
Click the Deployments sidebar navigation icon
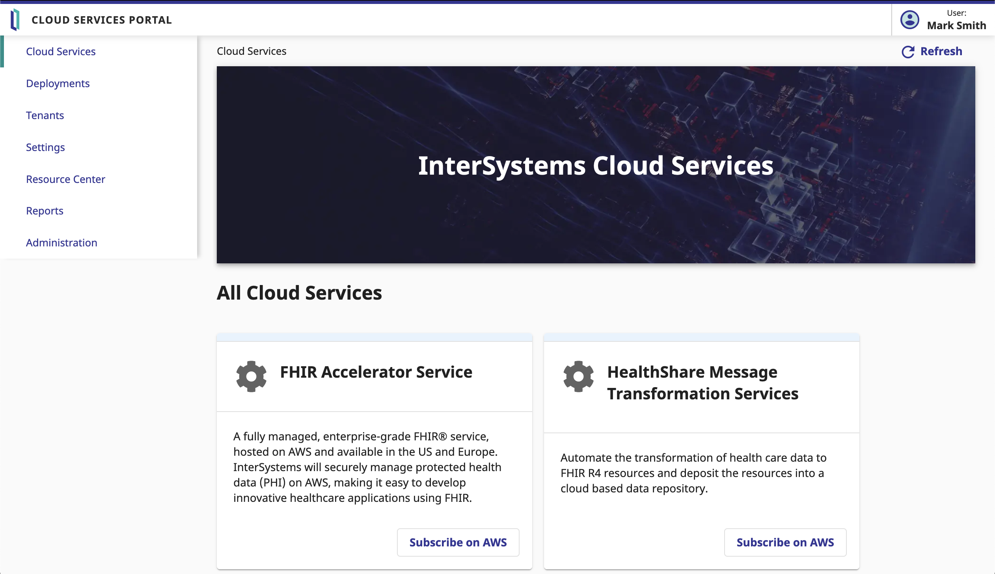pos(58,83)
